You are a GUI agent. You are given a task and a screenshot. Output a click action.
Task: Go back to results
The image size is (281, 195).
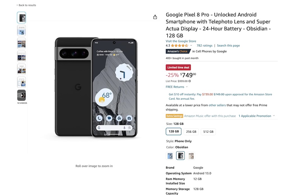(x=26, y=5)
